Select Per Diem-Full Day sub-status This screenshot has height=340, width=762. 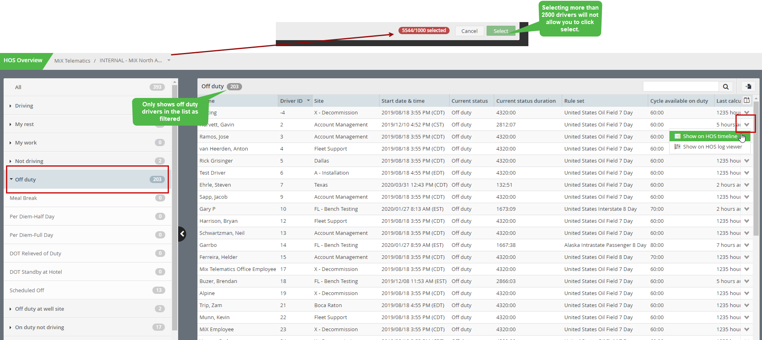click(x=87, y=235)
